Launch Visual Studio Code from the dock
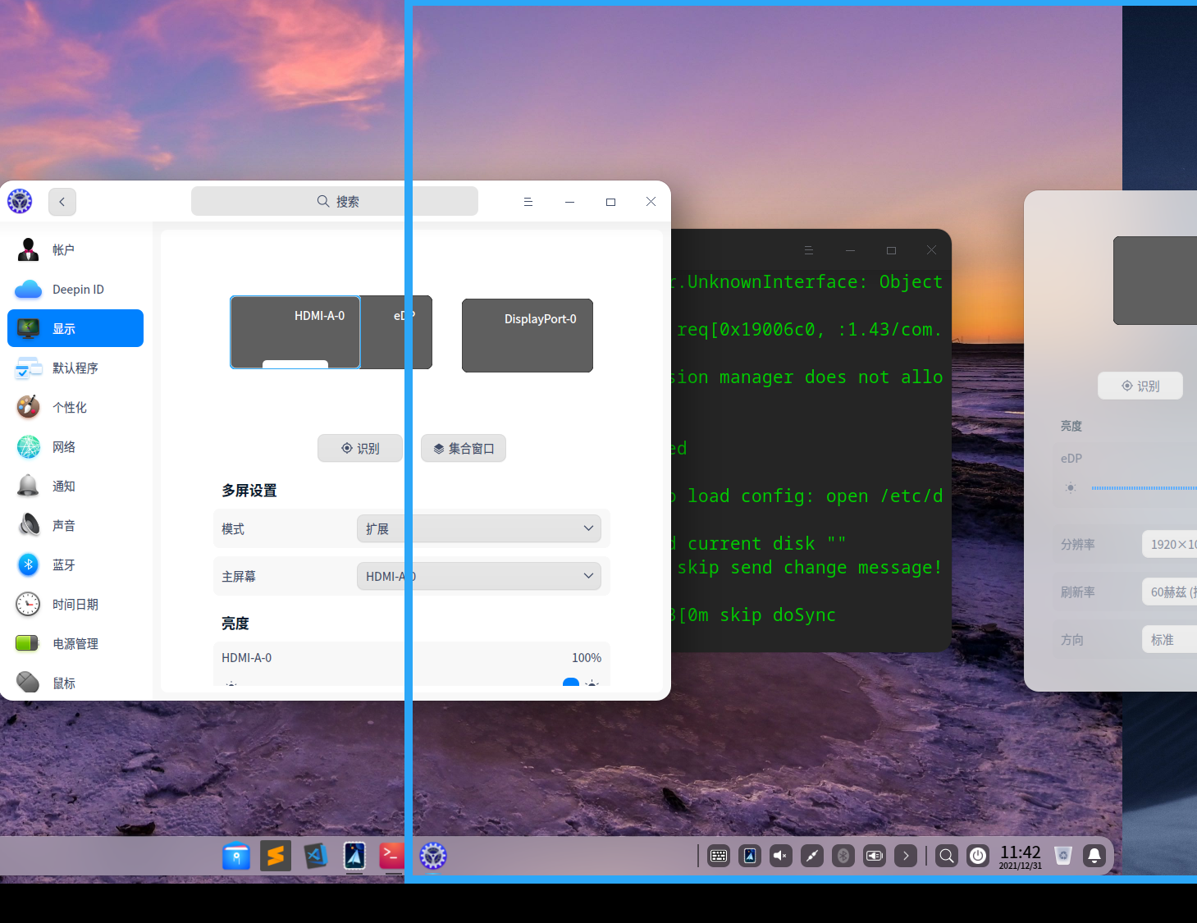 click(315, 856)
